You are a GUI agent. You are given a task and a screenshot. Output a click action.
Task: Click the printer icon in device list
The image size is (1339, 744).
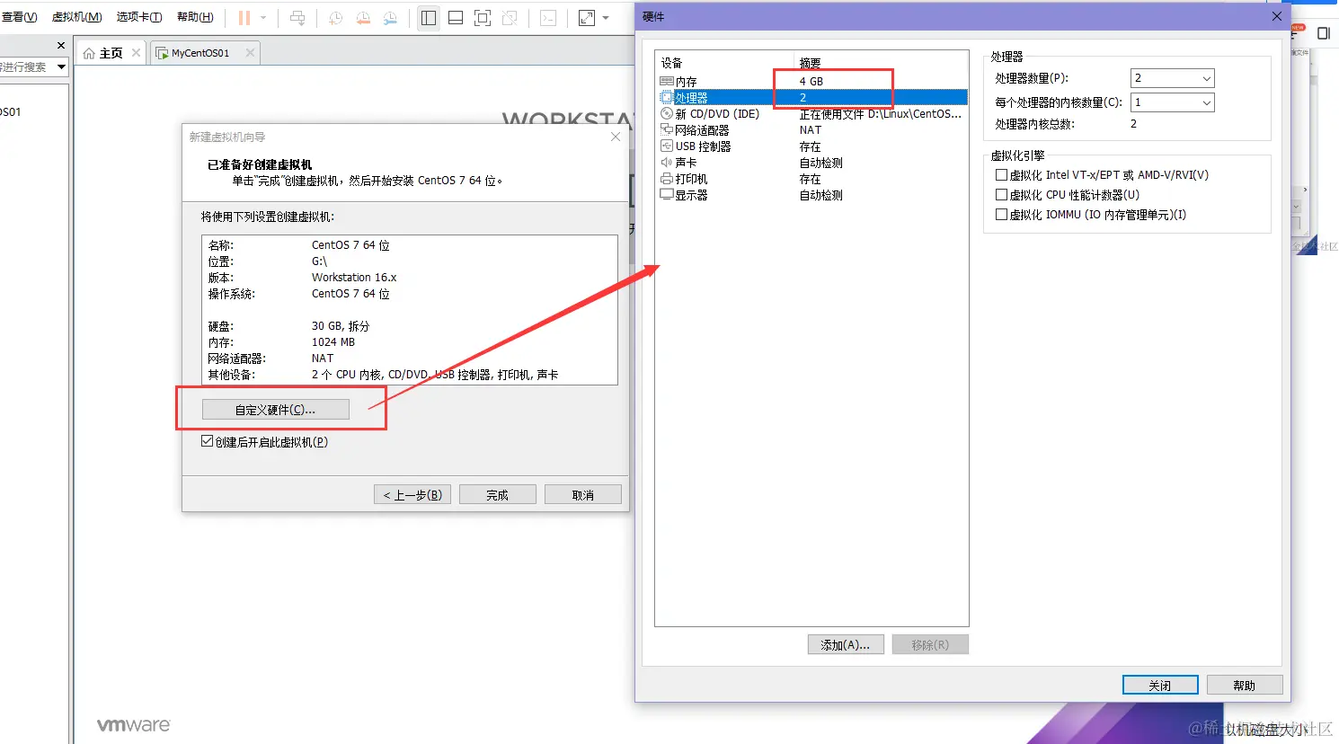[x=667, y=179]
